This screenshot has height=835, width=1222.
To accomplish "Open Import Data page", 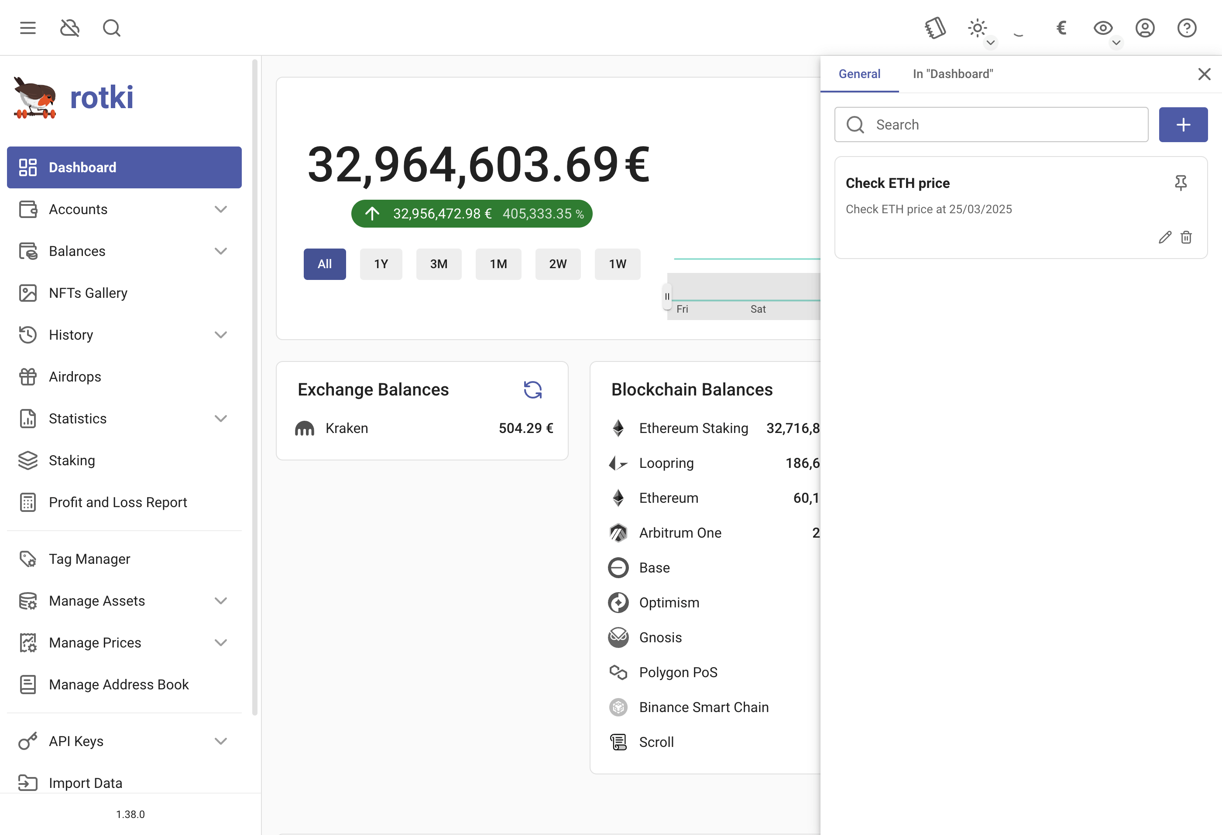I will click(124, 783).
